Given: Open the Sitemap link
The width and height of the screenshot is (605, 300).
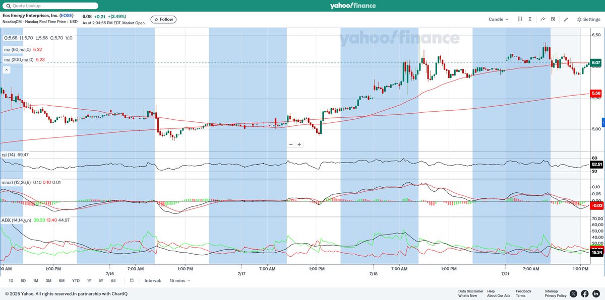Looking at the screenshot, I should click(551, 291).
